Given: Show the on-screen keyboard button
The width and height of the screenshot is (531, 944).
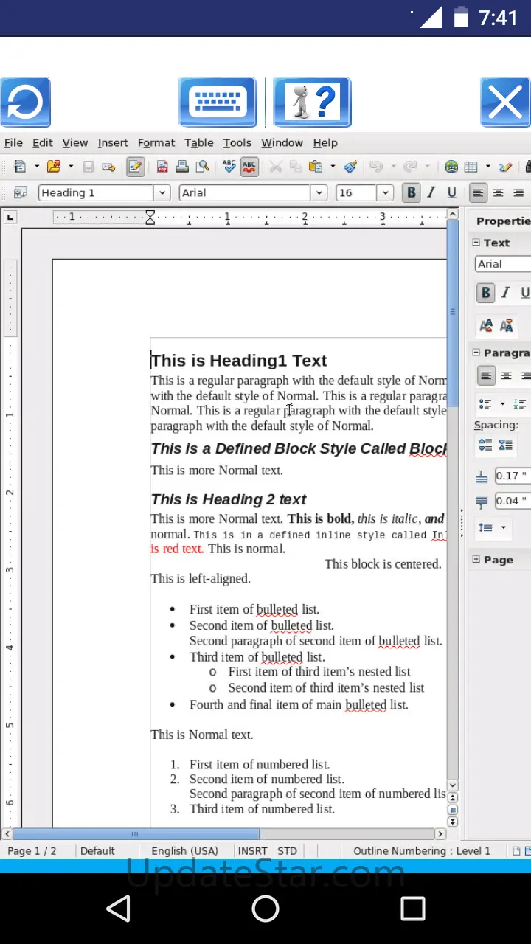Looking at the screenshot, I should click(218, 103).
